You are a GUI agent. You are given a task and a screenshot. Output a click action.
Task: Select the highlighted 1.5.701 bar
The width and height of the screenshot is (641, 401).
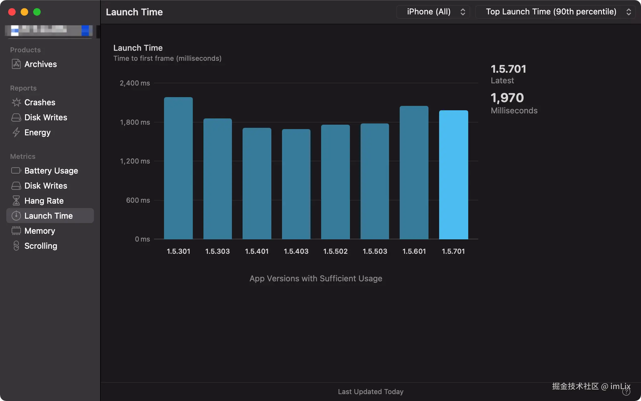tap(453, 175)
